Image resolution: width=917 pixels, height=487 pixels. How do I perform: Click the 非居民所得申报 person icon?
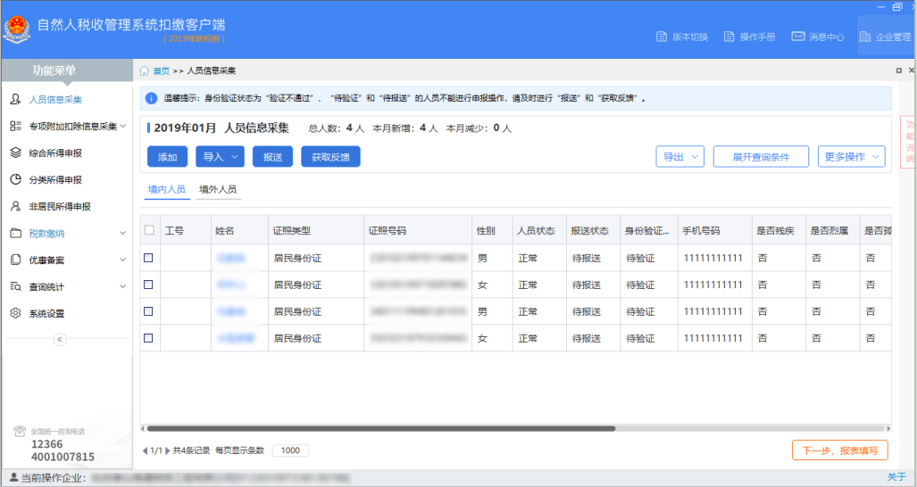coord(16,206)
